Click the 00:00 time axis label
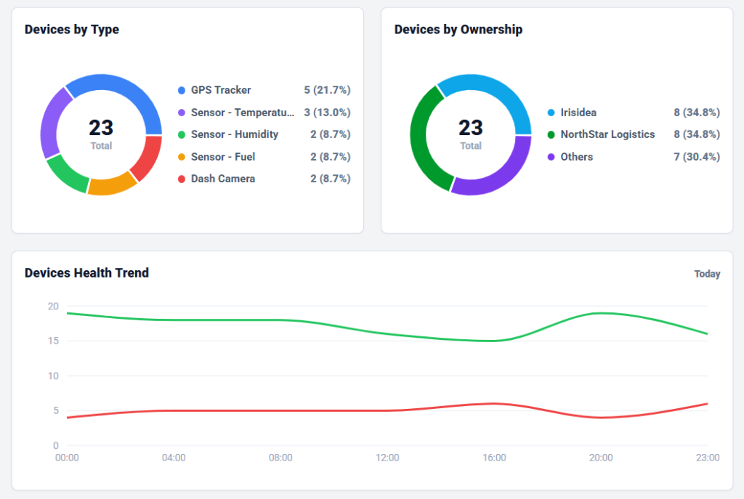 click(67, 458)
